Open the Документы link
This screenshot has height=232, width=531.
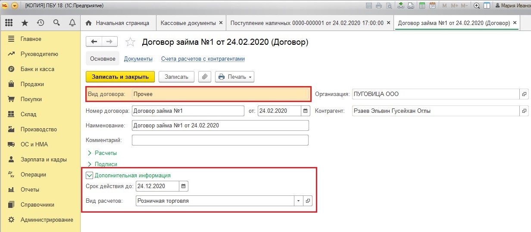[138, 59]
